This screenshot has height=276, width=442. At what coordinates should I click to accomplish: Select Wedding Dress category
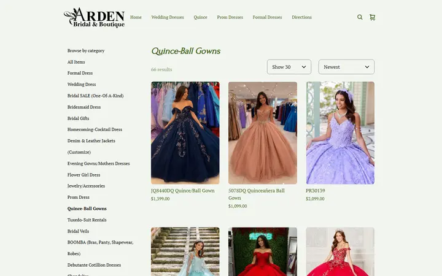[82, 85]
